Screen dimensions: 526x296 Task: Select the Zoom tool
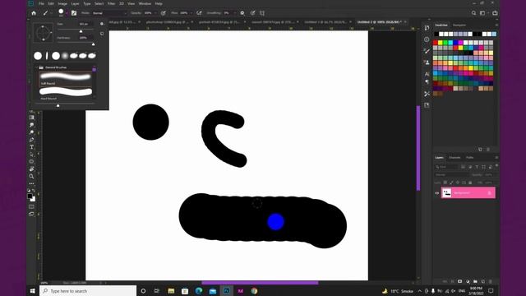pos(31,176)
